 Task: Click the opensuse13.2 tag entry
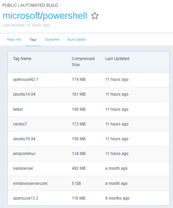pos(25,198)
